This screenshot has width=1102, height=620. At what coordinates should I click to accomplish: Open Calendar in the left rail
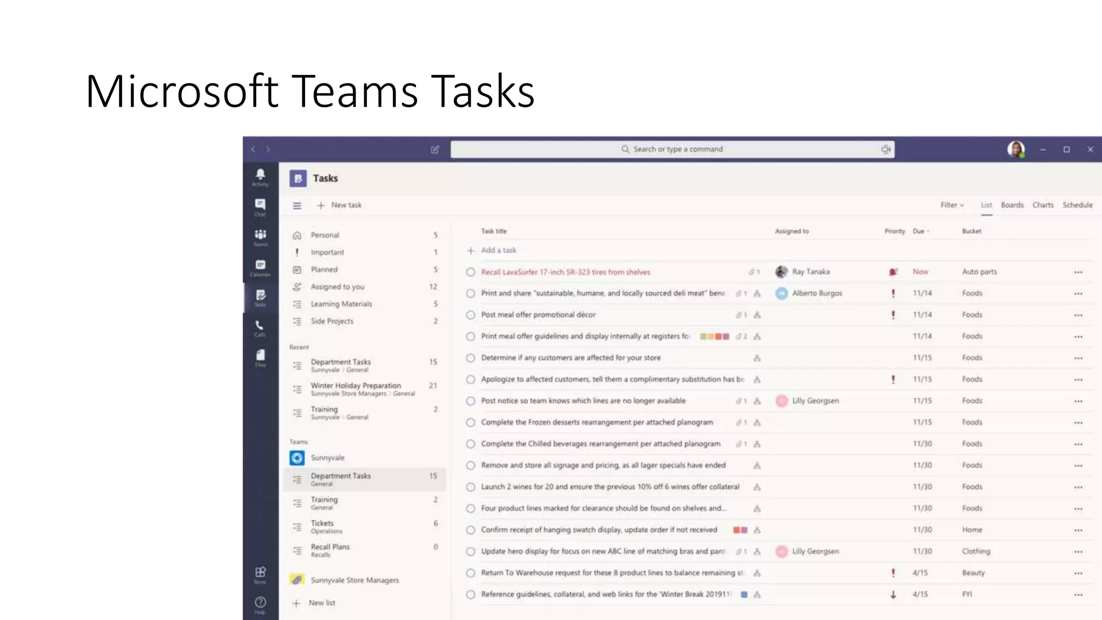260,267
